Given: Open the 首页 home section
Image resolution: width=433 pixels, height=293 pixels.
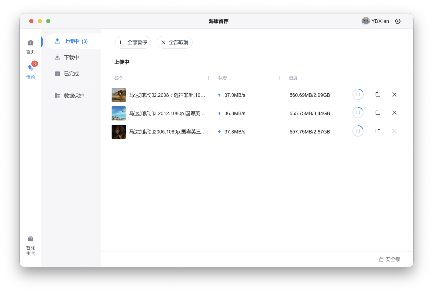Looking at the screenshot, I should point(31,47).
